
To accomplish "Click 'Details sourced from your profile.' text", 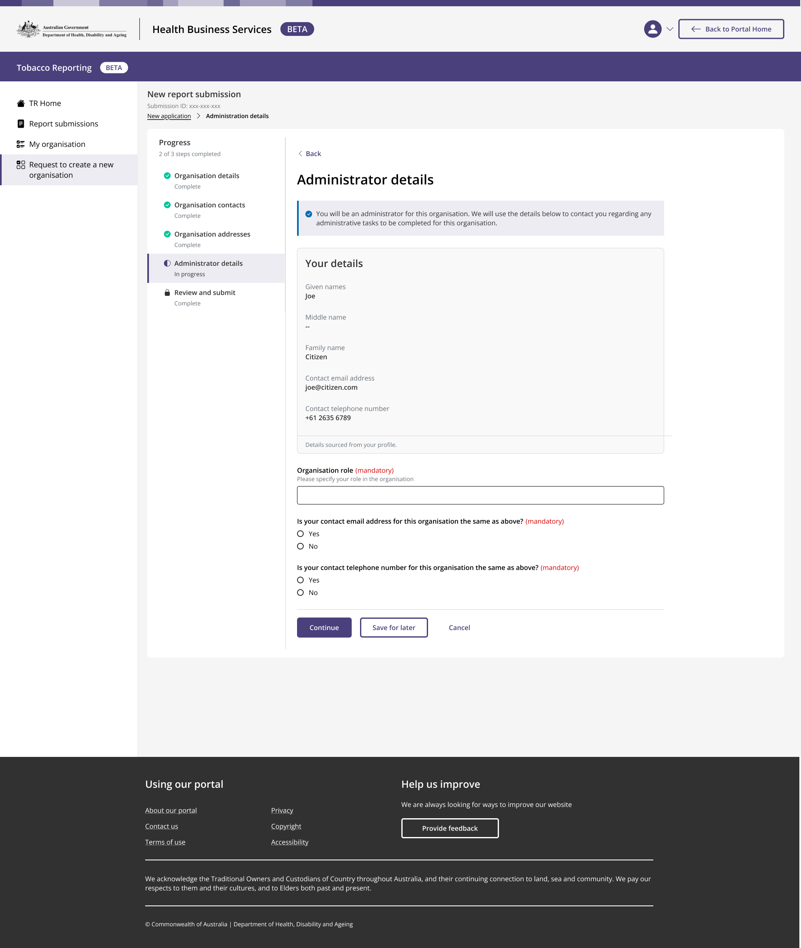I will click(x=350, y=445).
